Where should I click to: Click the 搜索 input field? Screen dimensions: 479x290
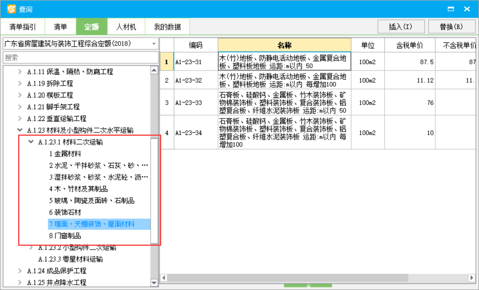[81, 58]
